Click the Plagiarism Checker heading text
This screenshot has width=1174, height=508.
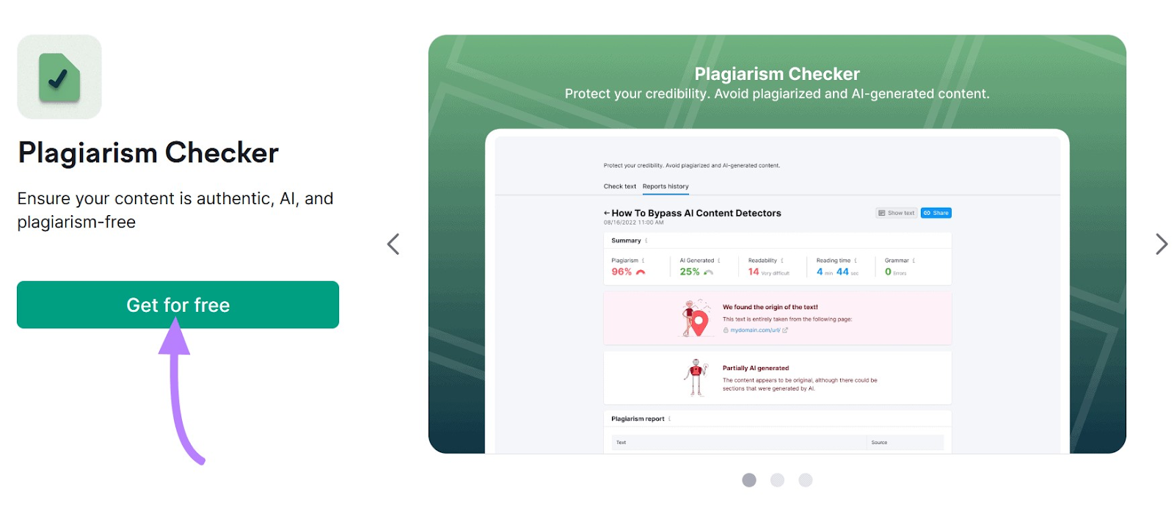pyautogui.click(x=148, y=153)
